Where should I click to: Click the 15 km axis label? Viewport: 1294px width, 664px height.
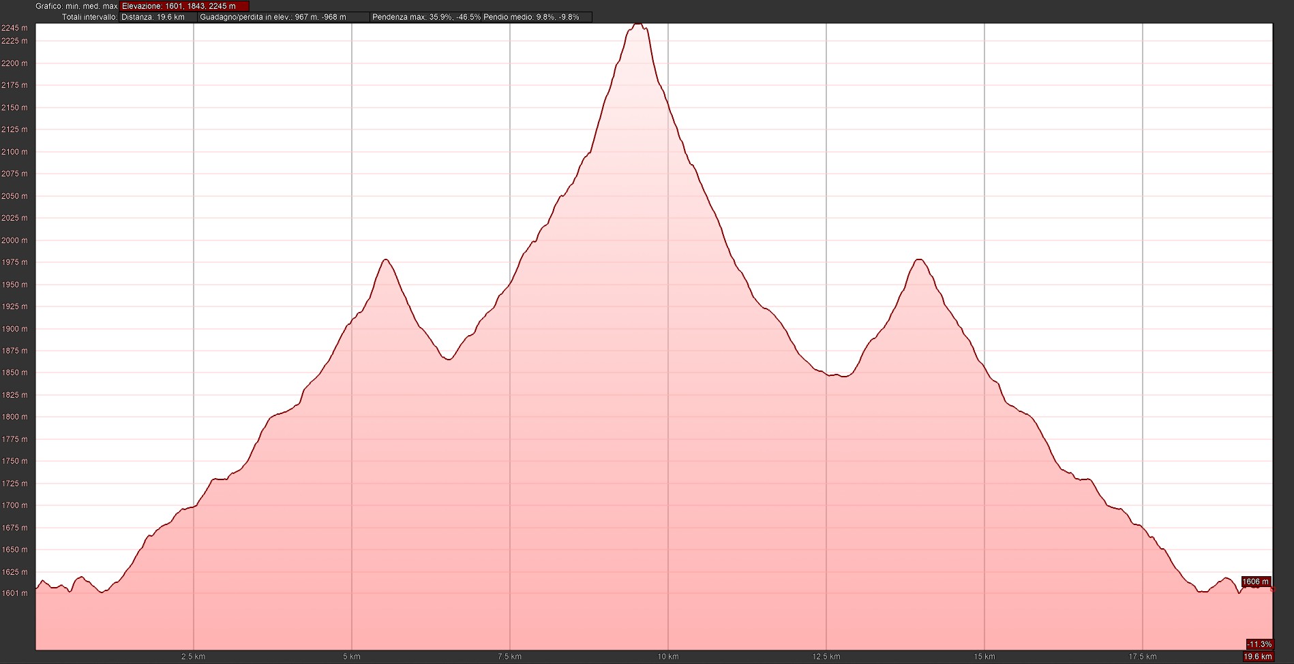[984, 657]
